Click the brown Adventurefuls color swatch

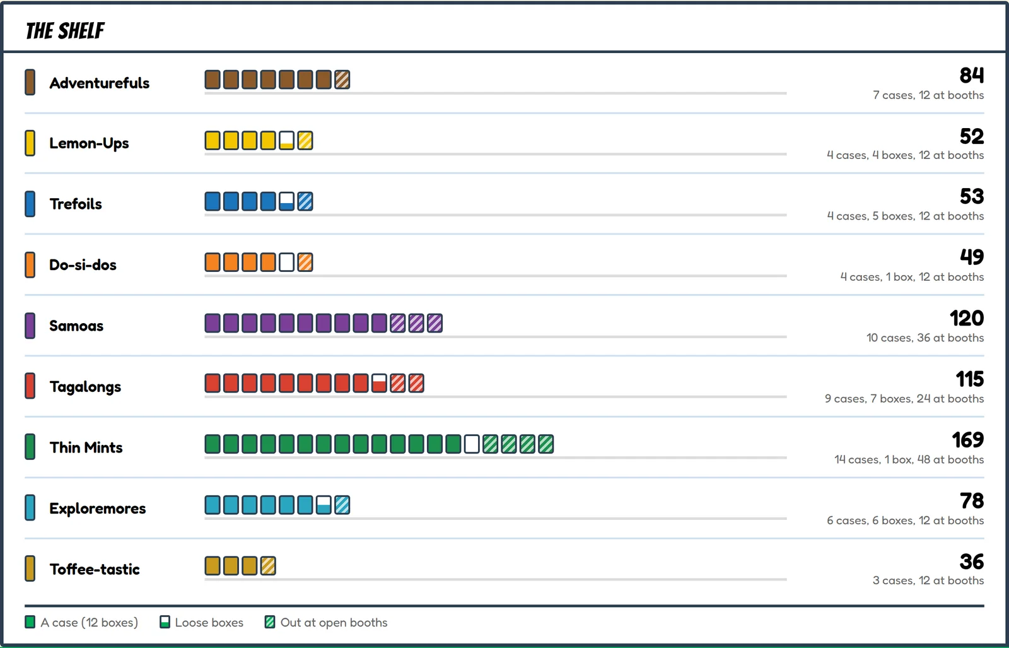30,82
